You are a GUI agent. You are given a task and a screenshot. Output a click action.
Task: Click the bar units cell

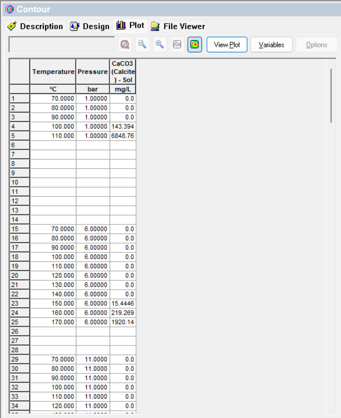[93, 89]
